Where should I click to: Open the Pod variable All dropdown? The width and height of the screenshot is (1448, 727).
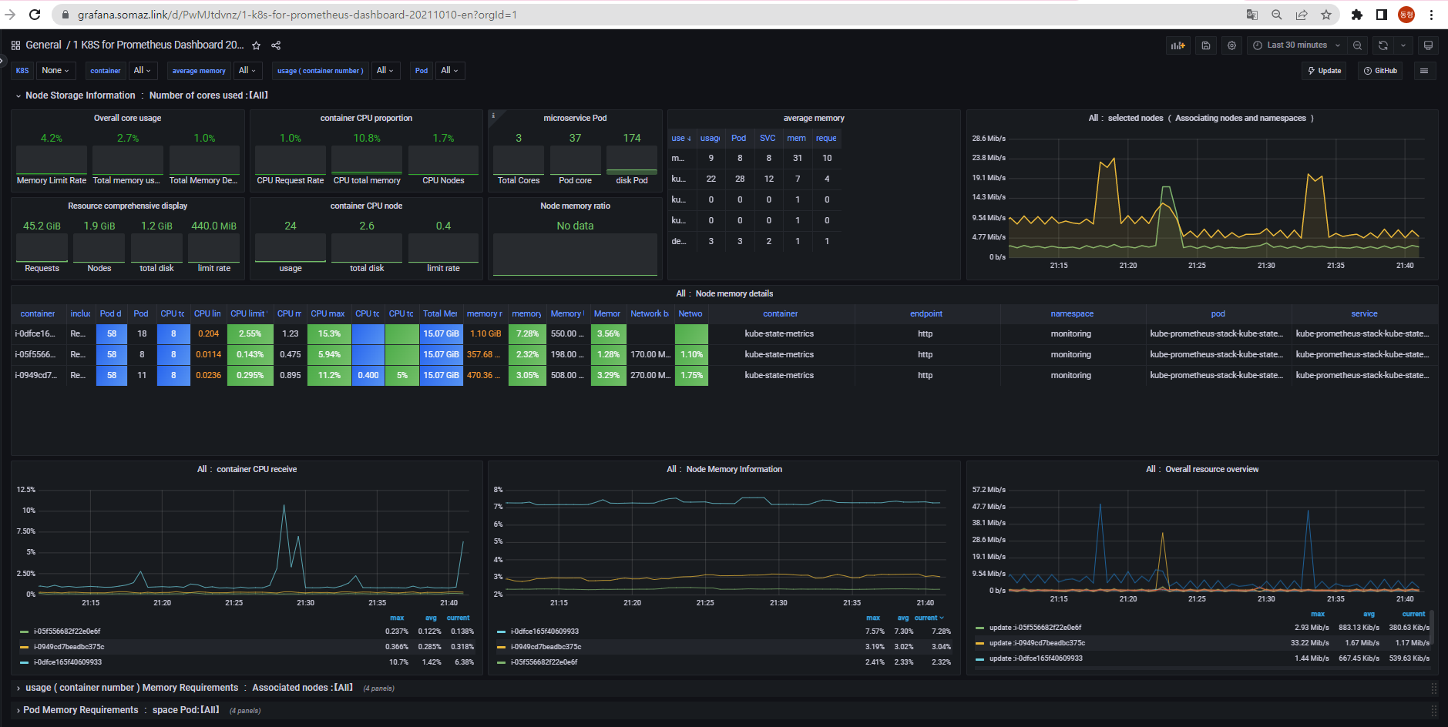[x=449, y=71]
